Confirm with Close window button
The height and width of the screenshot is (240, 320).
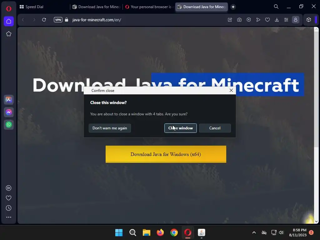click(181, 128)
